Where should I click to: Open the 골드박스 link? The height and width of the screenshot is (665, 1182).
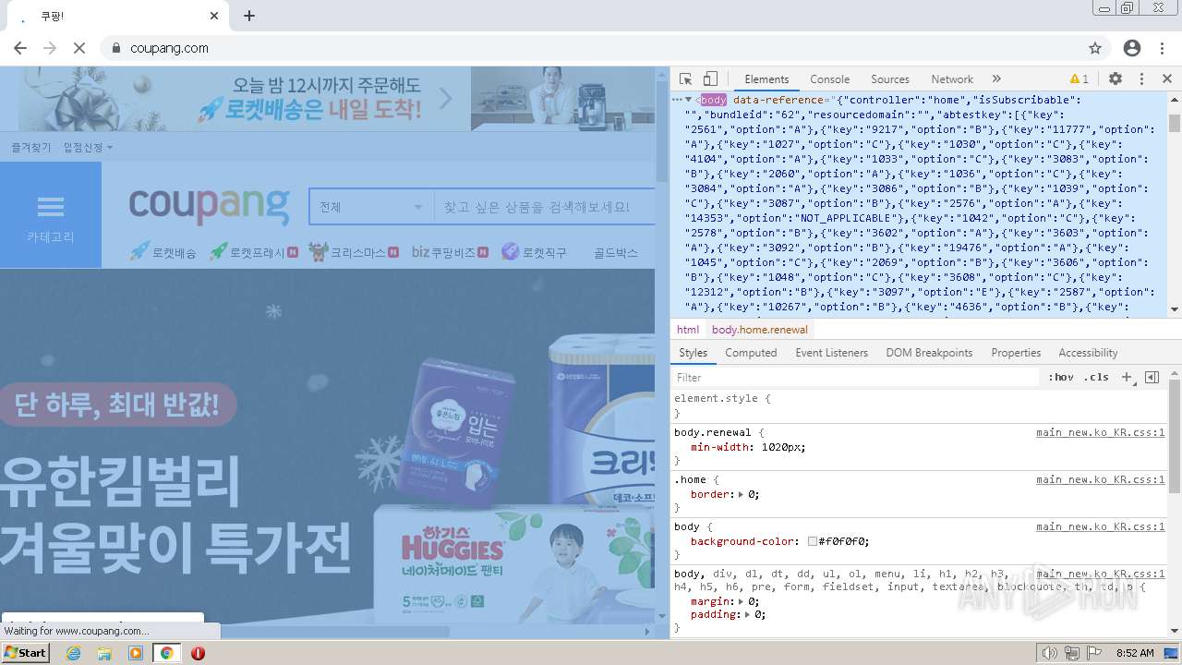click(616, 252)
